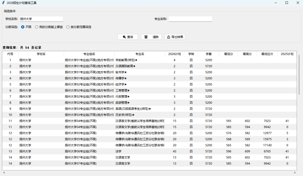The image size is (303, 176).
Task: Focus the 专业名称 input field
Action: [x=190, y=19]
